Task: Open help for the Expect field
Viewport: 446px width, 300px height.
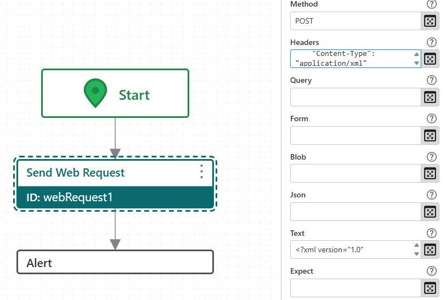Action: 432,271
